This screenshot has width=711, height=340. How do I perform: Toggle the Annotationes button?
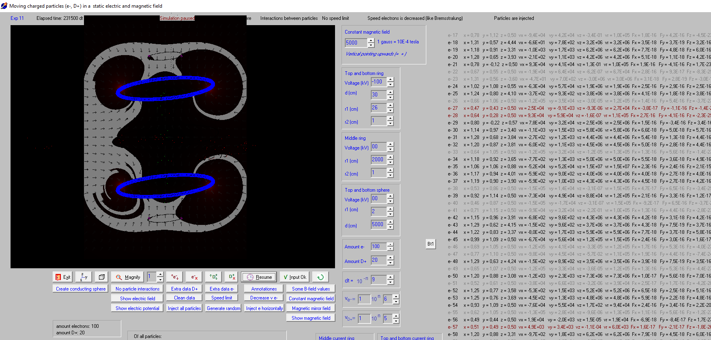point(264,289)
